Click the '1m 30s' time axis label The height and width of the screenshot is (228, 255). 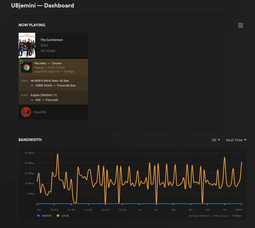click(88, 210)
